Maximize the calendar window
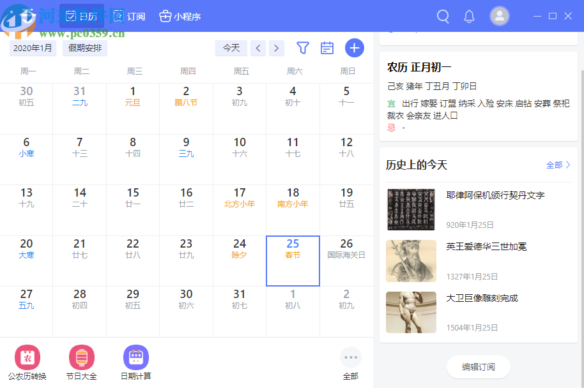584x388 pixels. (x=553, y=17)
